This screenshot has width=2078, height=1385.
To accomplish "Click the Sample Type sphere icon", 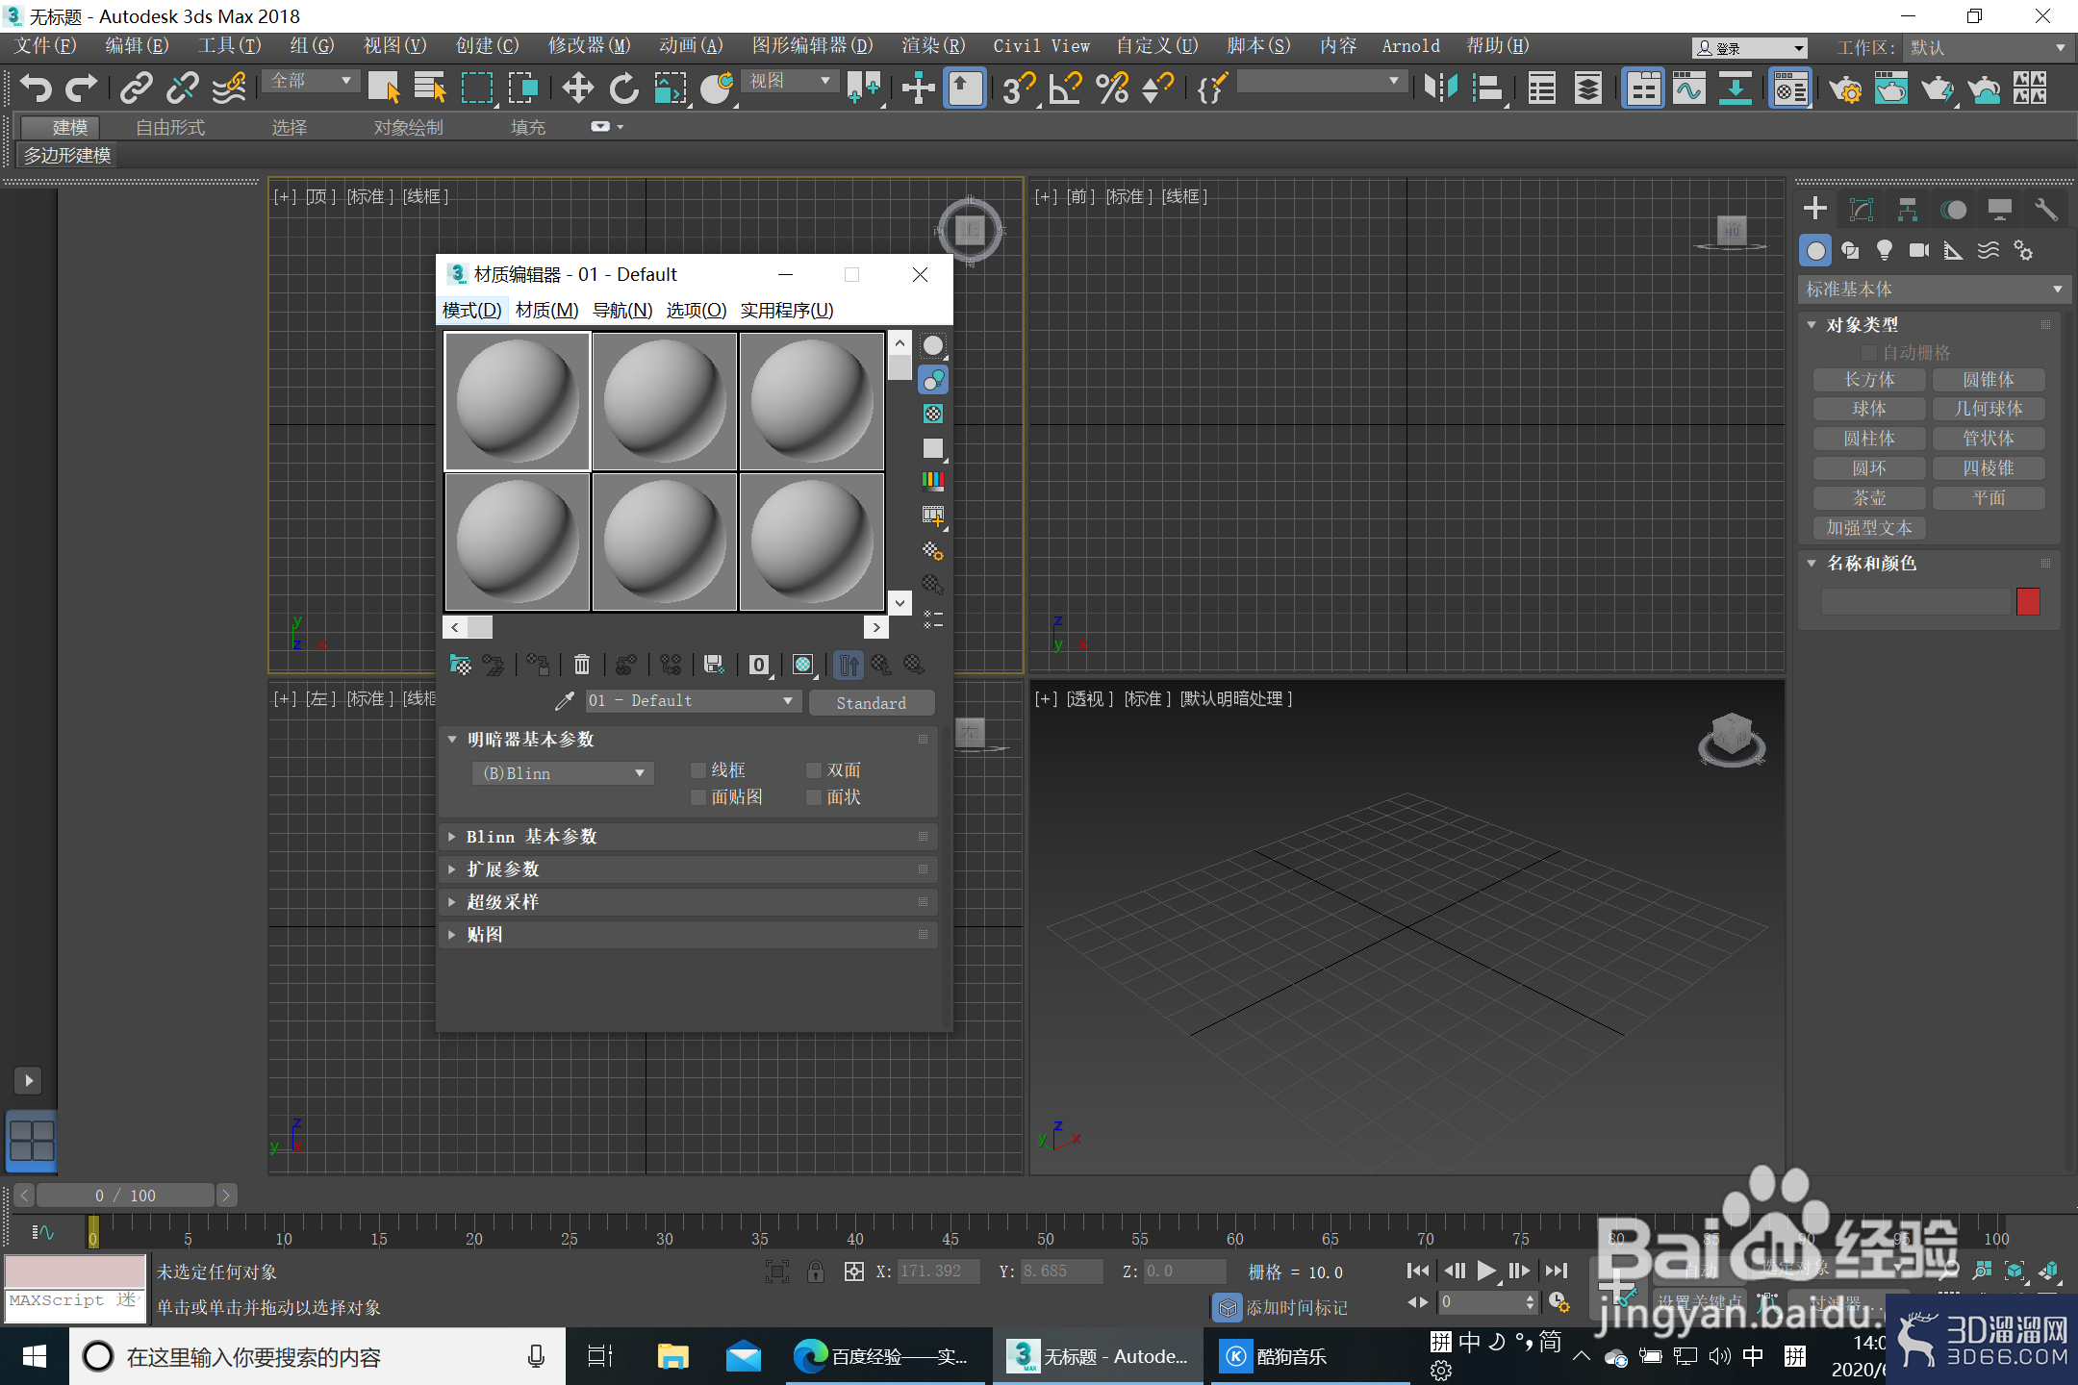I will (x=933, y=346).
